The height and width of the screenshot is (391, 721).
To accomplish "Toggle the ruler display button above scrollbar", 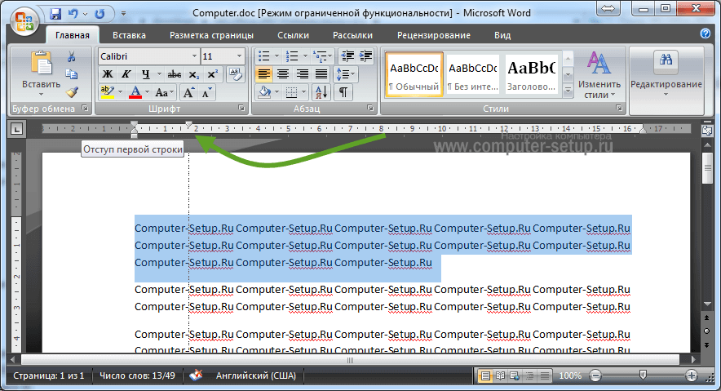I will click(707, 131).
